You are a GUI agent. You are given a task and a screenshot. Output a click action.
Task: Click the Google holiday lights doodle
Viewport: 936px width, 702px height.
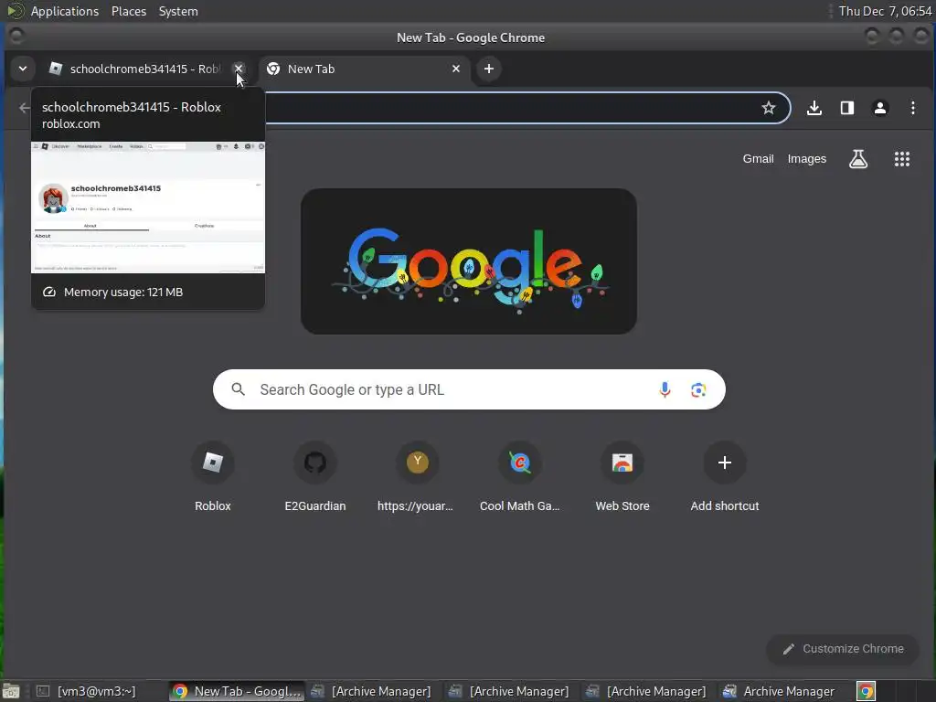[x=469, y=261]
